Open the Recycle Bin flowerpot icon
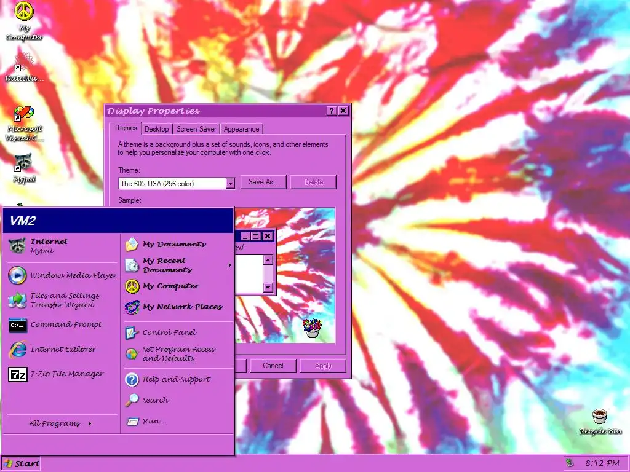This screenshot has width=630, height=472. pos(600,416)
